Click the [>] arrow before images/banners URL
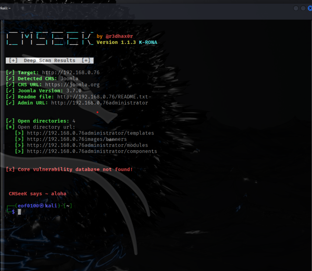Viewport: 312px width, 271px height. pyautogui.click(x=19, y=139)
